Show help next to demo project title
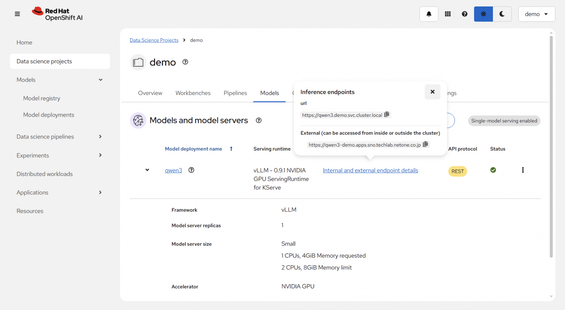 pyautogui.click(x=185, y=62)
